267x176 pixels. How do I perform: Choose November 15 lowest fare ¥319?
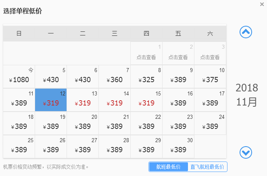[146, 100]
